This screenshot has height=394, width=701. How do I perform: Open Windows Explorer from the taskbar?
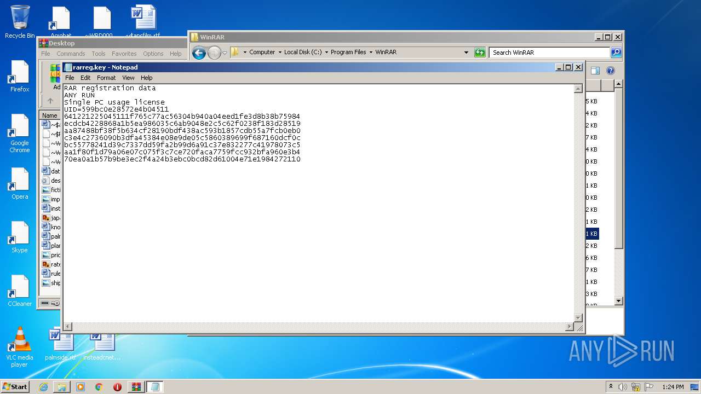tap(62, 387)
